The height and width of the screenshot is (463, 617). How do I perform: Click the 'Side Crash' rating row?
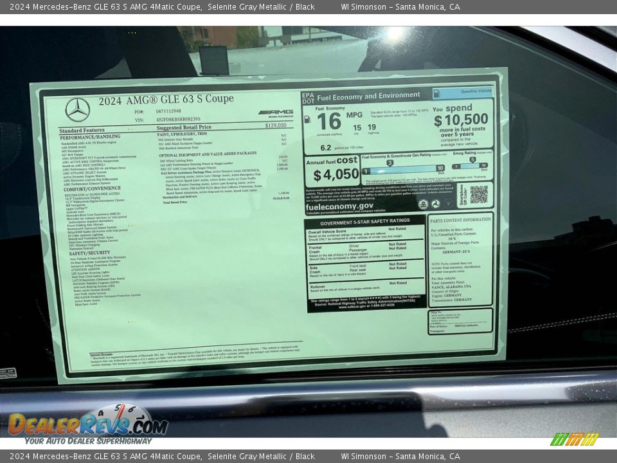coord(366,271)
